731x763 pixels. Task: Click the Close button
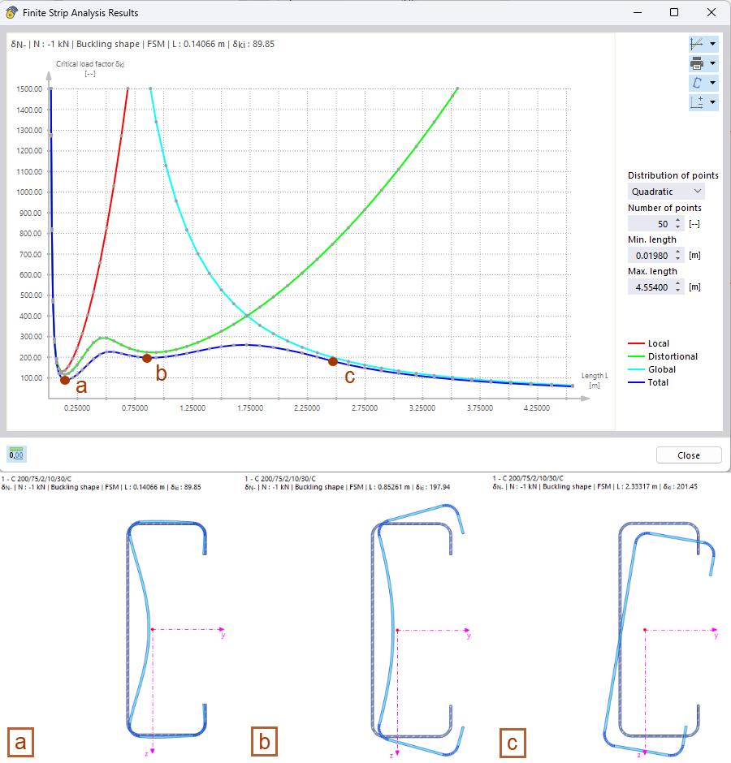coord(688,455)
